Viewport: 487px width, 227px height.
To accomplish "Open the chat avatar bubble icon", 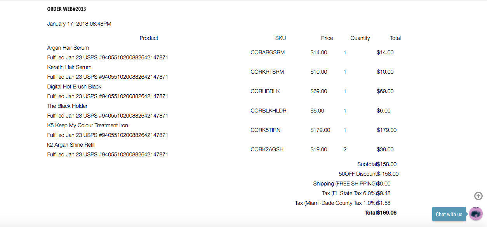I will point(476,214).
